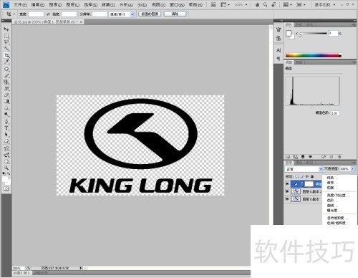This screenshot has width=358, height=278.
Task: Select the Brush tool
Action: click(6, 75)
